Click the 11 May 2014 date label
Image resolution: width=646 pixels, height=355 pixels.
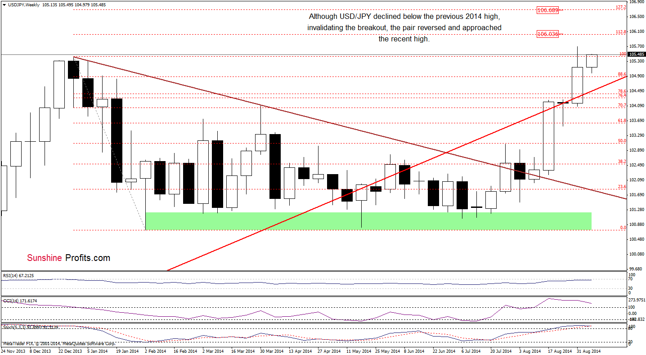click(358, 351)
